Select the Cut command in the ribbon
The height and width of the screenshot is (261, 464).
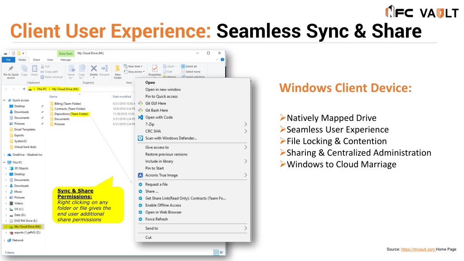[x=45, y=66]
